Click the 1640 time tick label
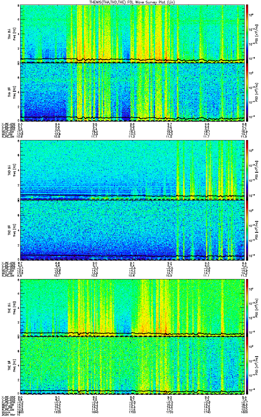 click(x=95, y=412)
